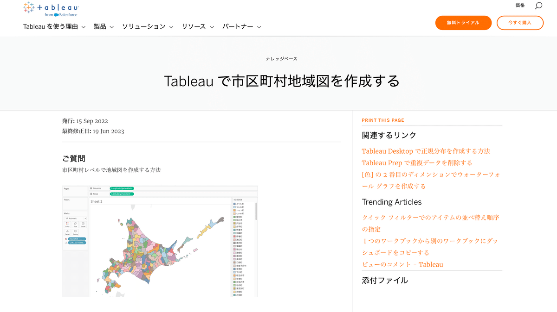Click the Size button in Marks card

(x=75, y=225)
